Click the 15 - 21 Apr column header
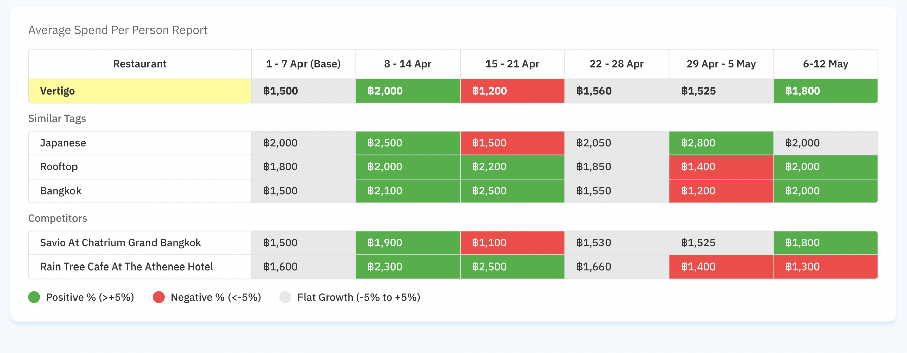The height and width of the screenshot is (353, 907). pyautogui.click(x=512, y=64)
